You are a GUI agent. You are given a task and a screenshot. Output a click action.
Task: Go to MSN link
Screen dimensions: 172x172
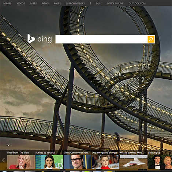(99, 3)
